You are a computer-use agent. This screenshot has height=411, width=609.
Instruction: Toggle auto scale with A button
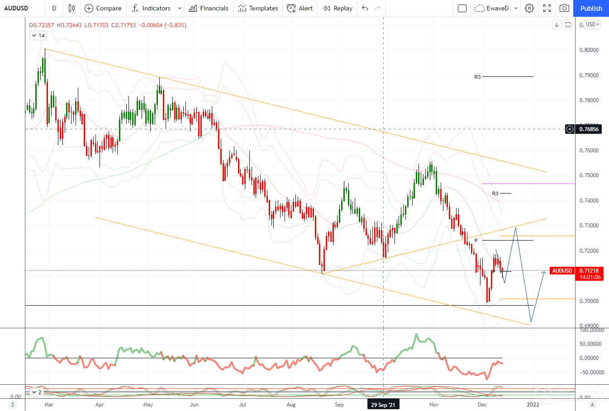coord(592,405)
